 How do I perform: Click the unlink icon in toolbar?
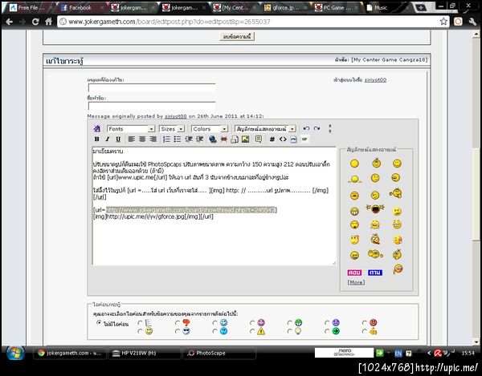(x=224, y=139)
